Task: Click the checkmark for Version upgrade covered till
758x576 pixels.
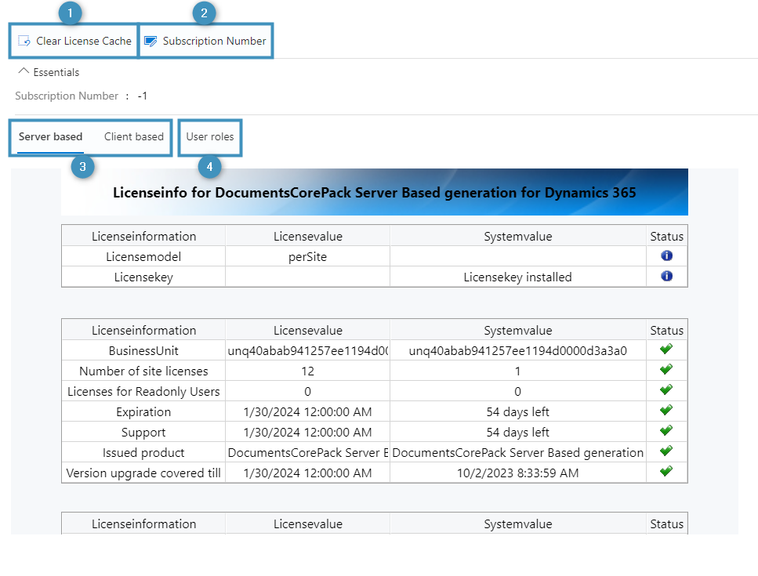Action: tap(666, 471)
